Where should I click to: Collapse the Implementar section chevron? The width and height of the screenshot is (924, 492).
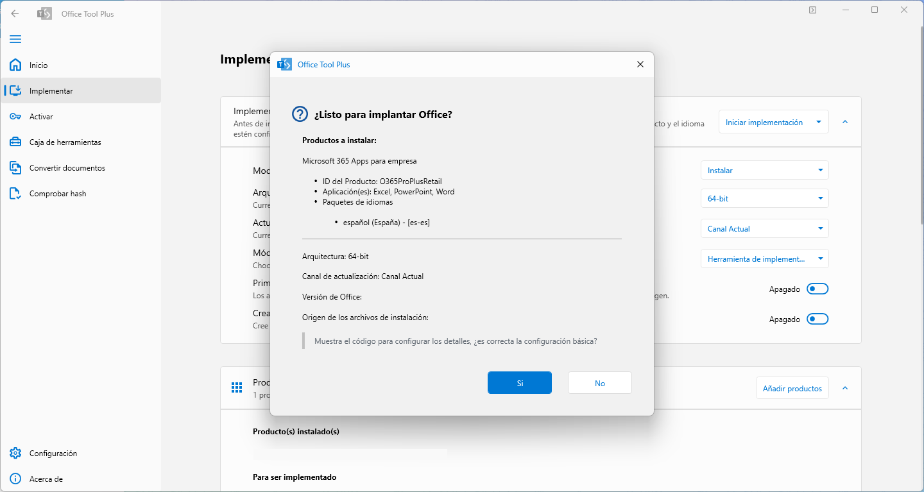click(x=845, y=122)
